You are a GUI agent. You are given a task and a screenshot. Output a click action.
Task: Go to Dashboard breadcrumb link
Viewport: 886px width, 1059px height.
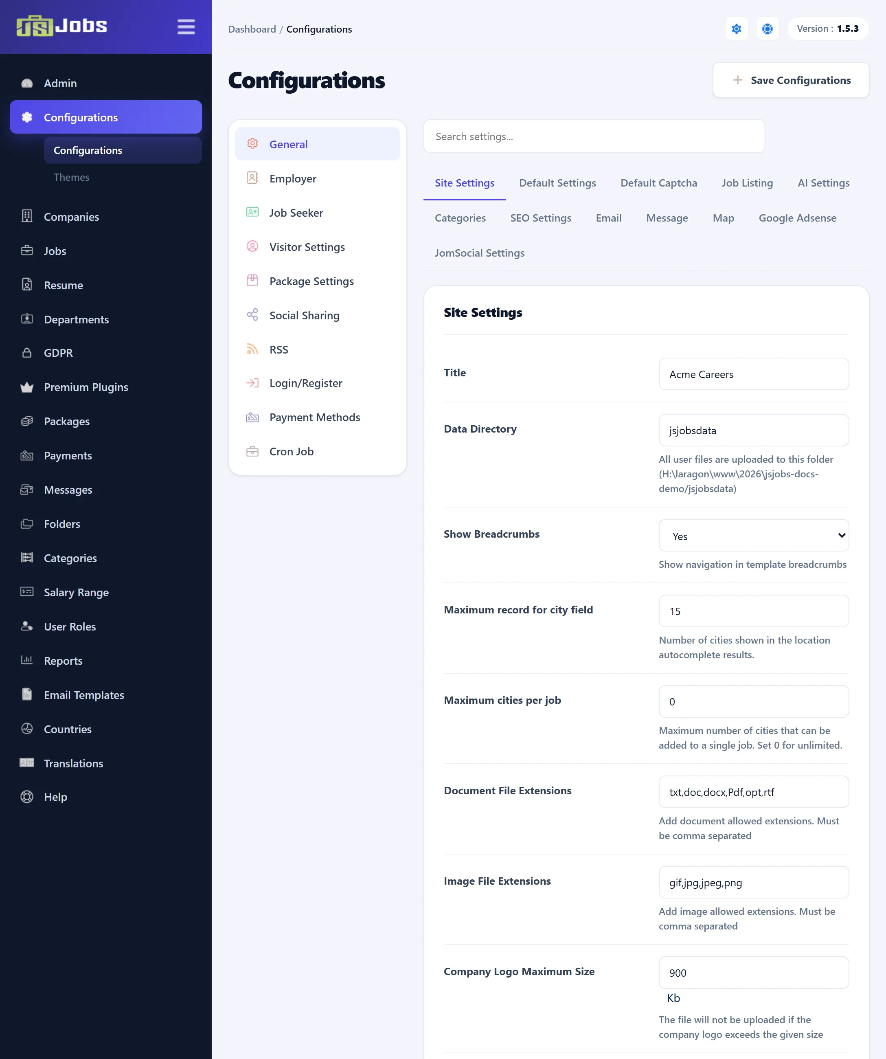click(252, 29)
